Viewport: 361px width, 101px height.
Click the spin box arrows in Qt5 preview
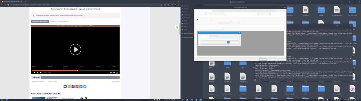(x=238, y=39)
